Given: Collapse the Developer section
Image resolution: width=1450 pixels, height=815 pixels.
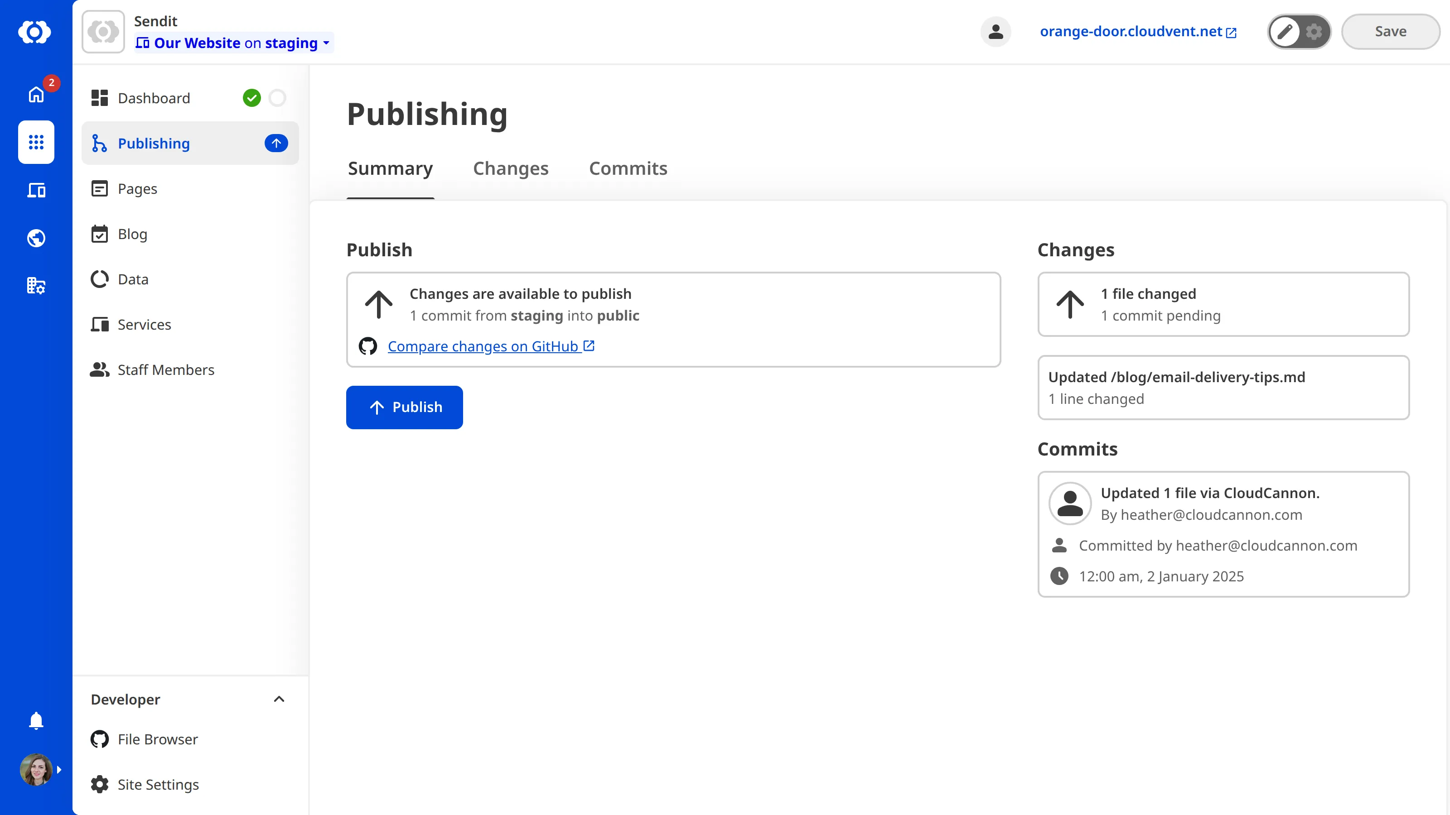Looking at the screenshot, I should tap(279, 699).
